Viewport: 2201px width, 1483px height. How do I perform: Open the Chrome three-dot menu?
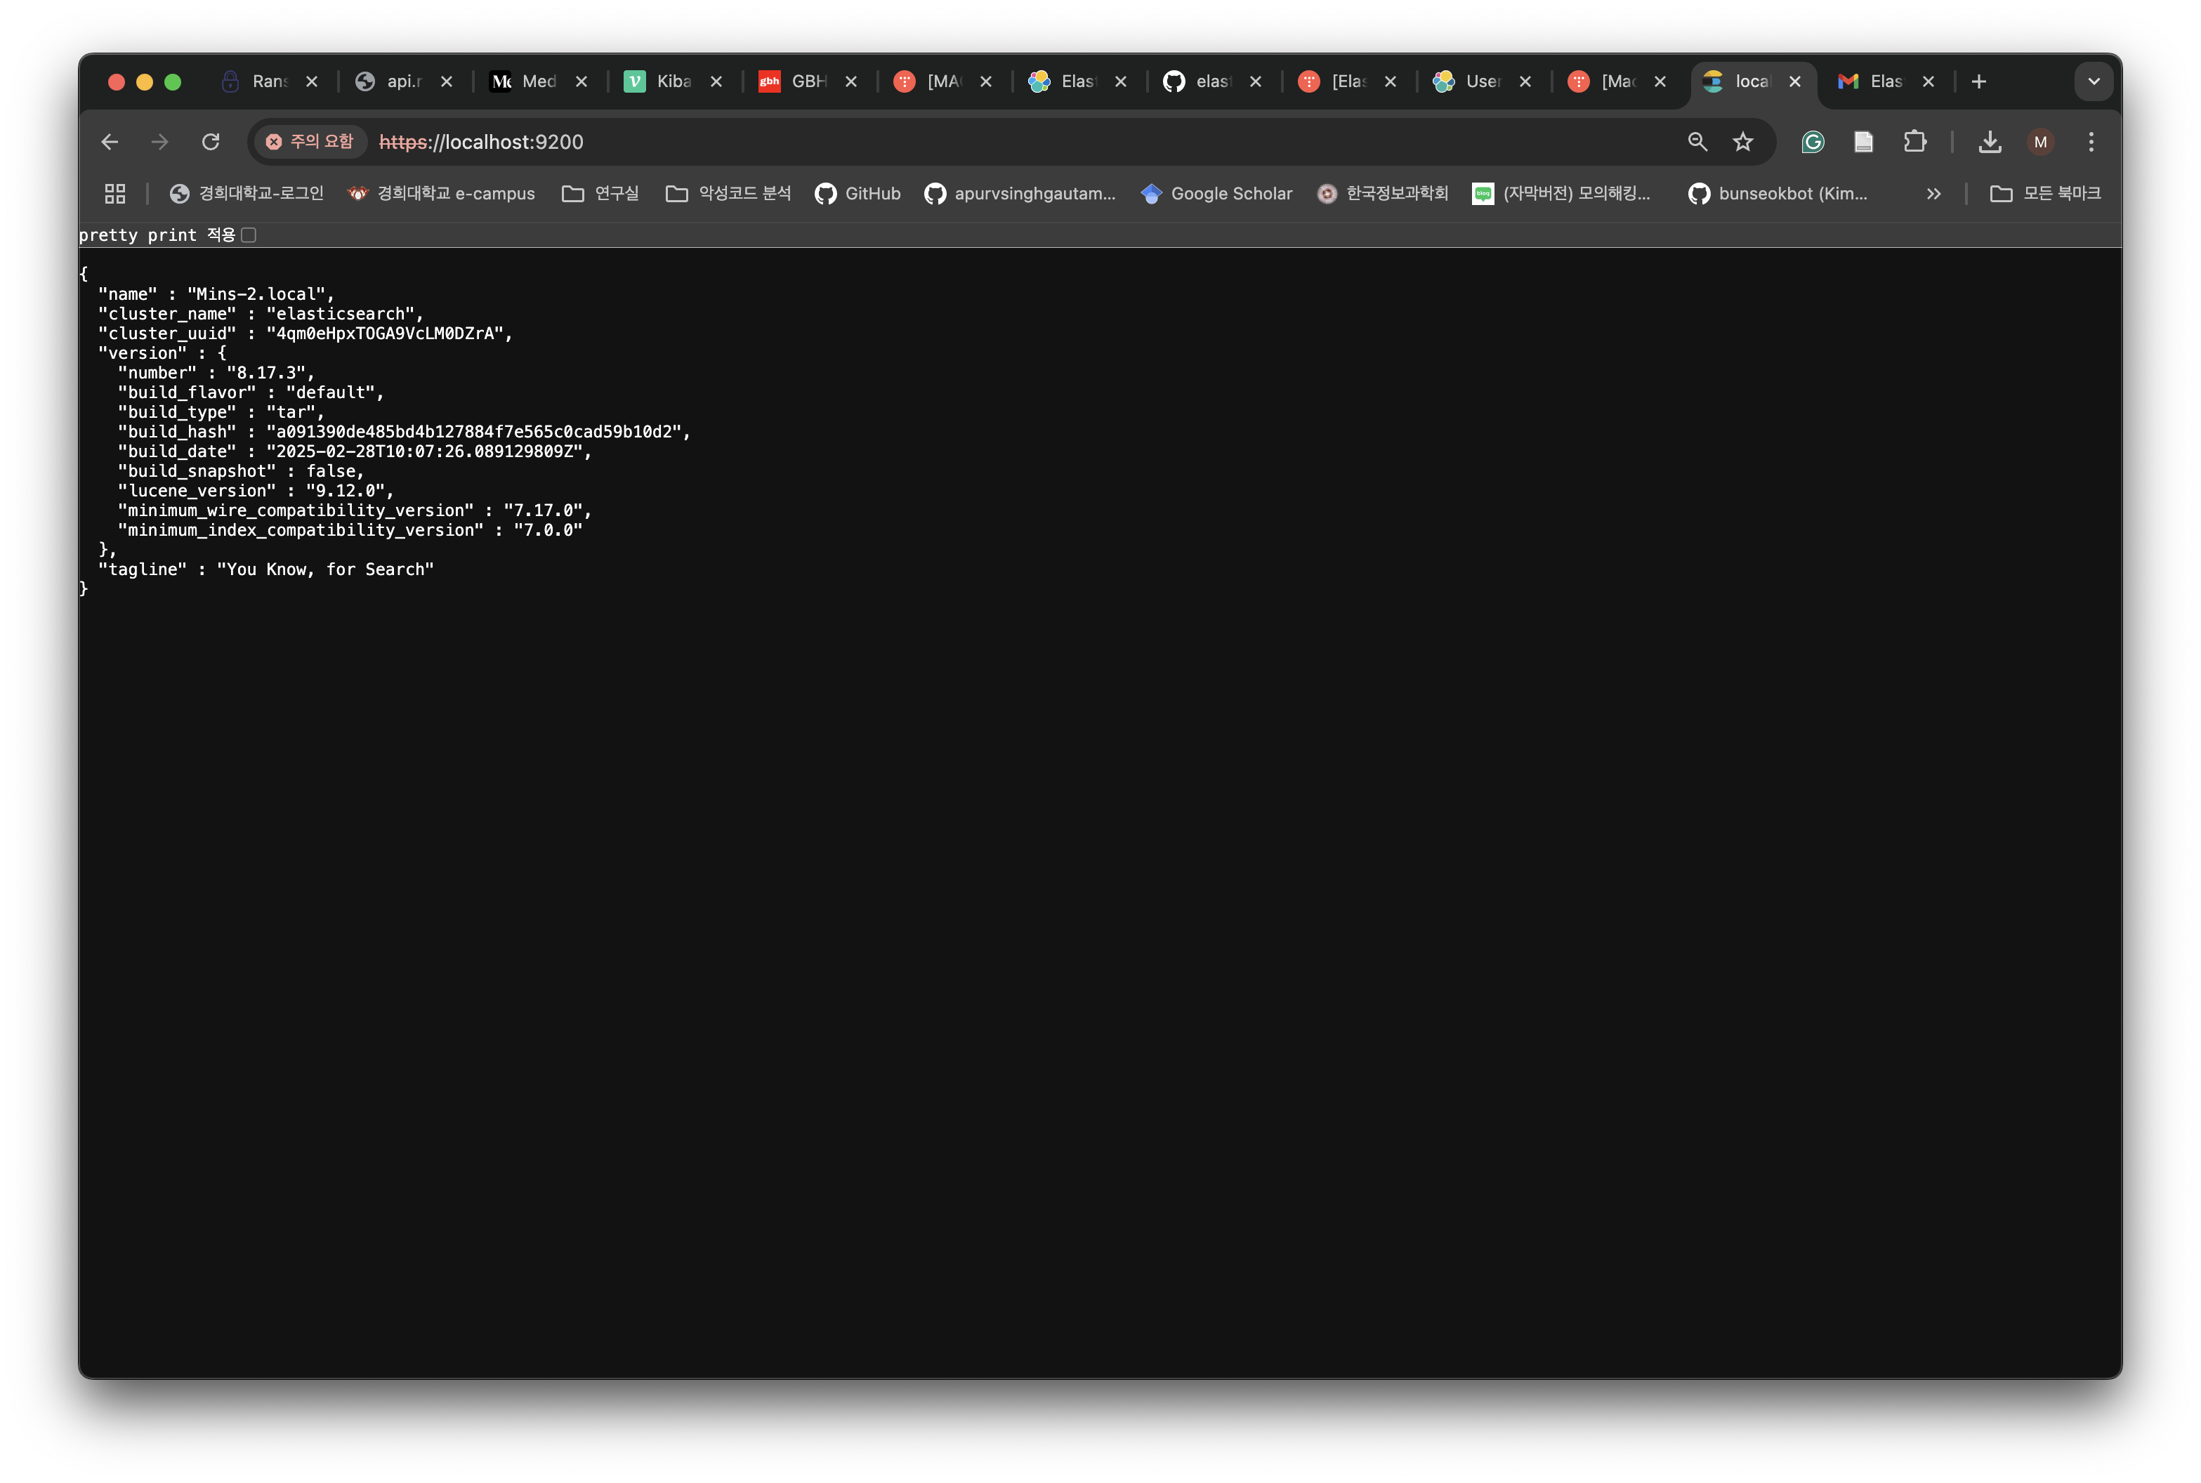click(x=2090, y=142)
